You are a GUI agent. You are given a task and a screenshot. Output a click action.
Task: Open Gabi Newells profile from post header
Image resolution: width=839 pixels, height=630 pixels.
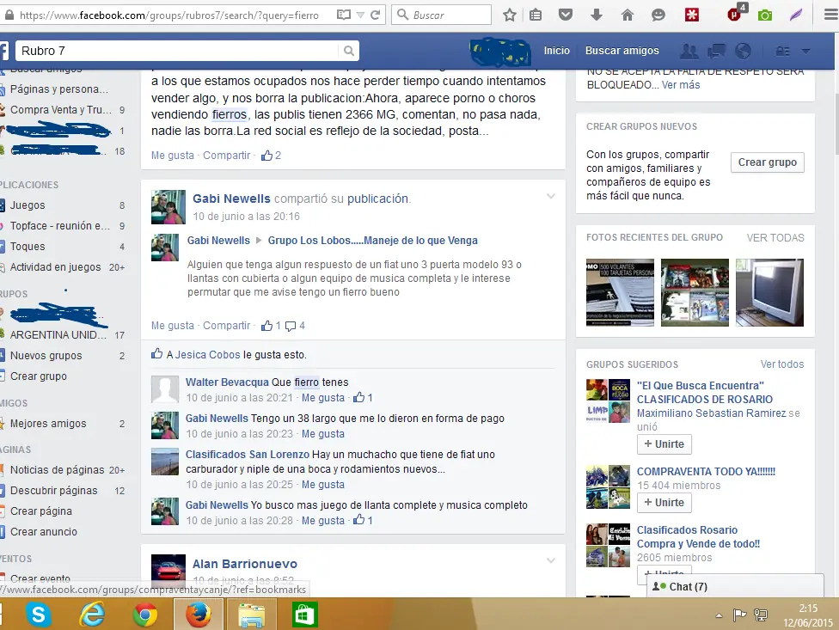[231, 199]
